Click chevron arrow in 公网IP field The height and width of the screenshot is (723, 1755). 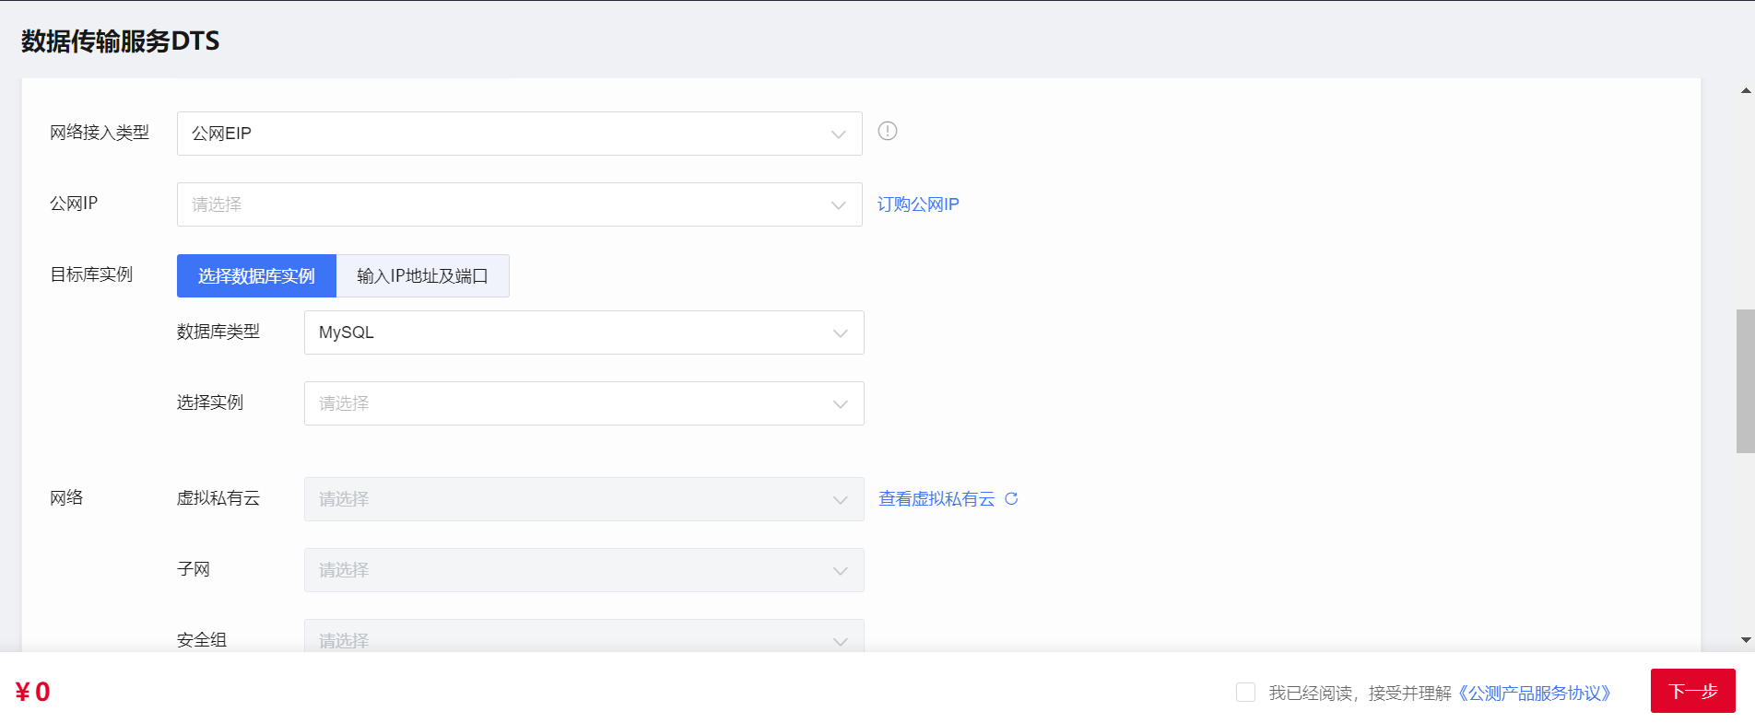coord(838,205)
